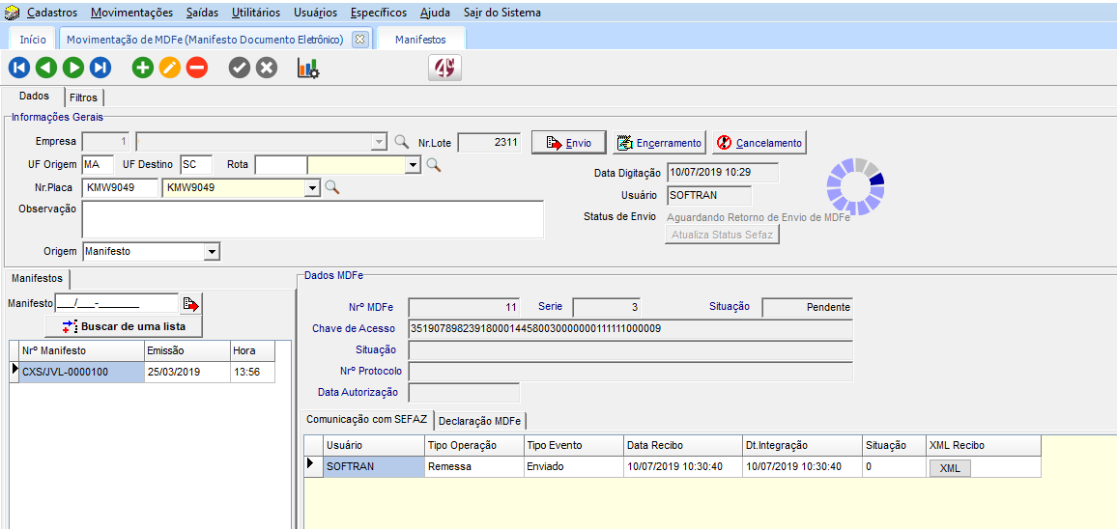This screenshot has width=1117, height=529.
Task: Click the Encerramento button
Action: [x=660, y=143]
